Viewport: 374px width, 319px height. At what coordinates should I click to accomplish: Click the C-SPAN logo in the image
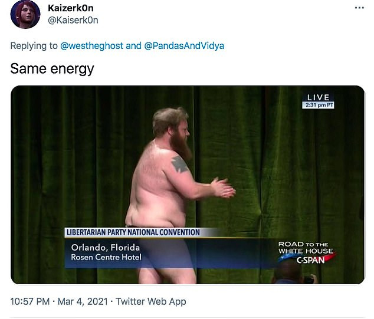(x=310, y=260)
